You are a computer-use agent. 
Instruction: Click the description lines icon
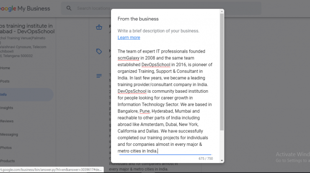[99, 76]
